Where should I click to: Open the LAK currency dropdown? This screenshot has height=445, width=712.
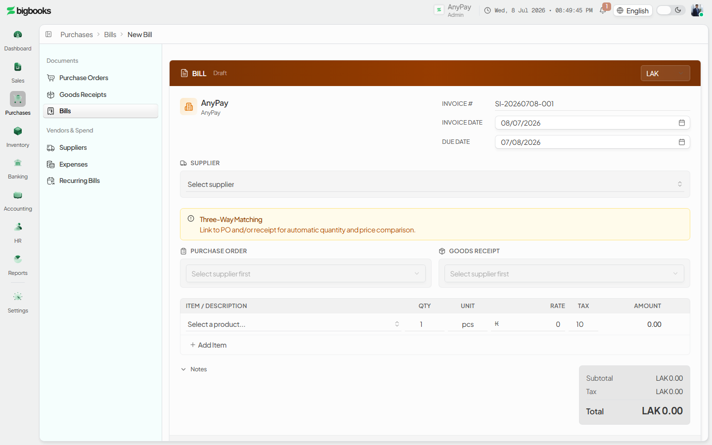665,73
